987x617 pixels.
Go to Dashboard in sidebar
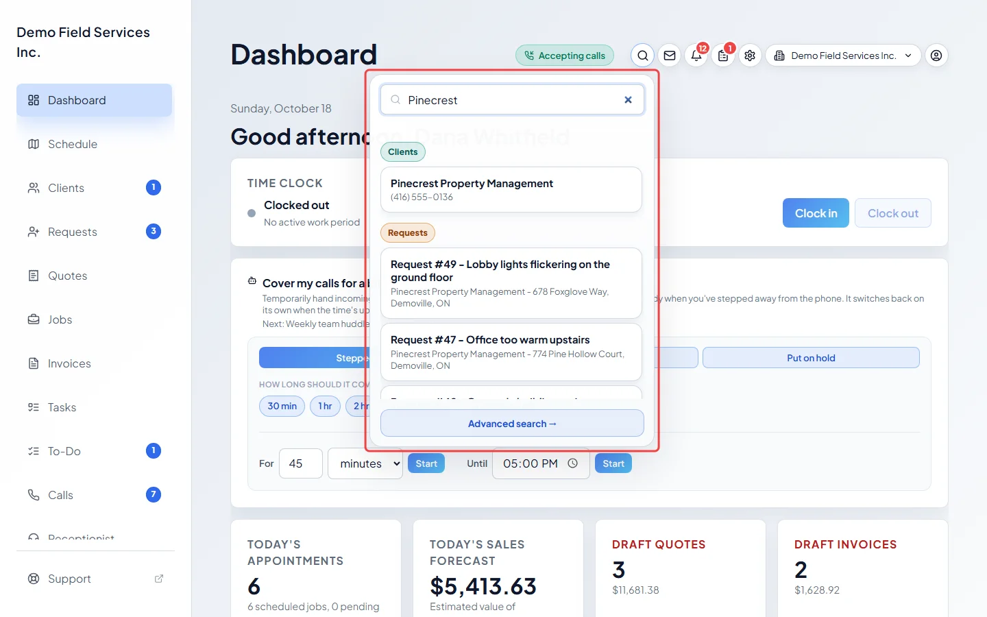coord(94,100)
